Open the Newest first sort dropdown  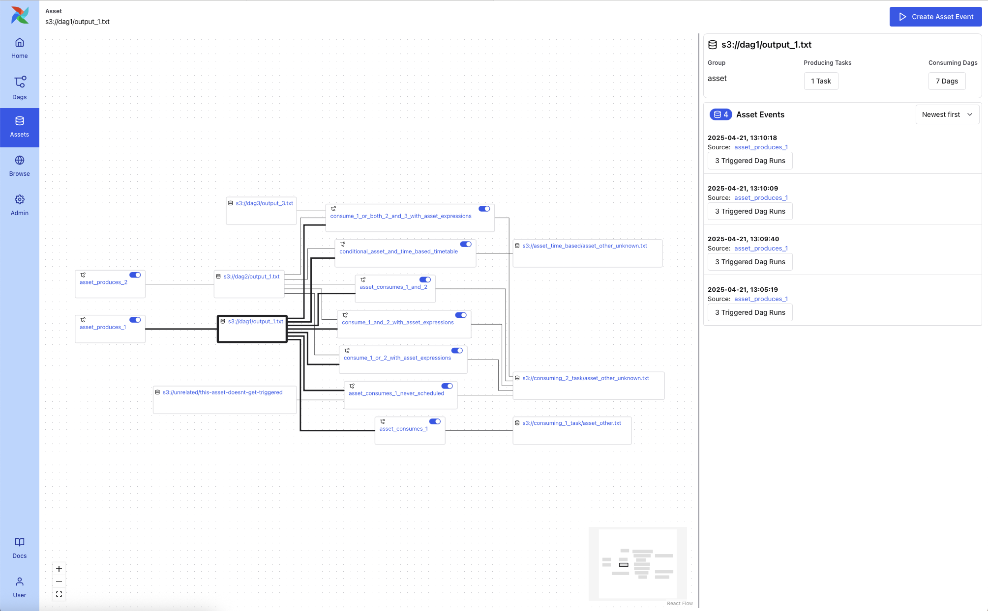coord(947,114)
